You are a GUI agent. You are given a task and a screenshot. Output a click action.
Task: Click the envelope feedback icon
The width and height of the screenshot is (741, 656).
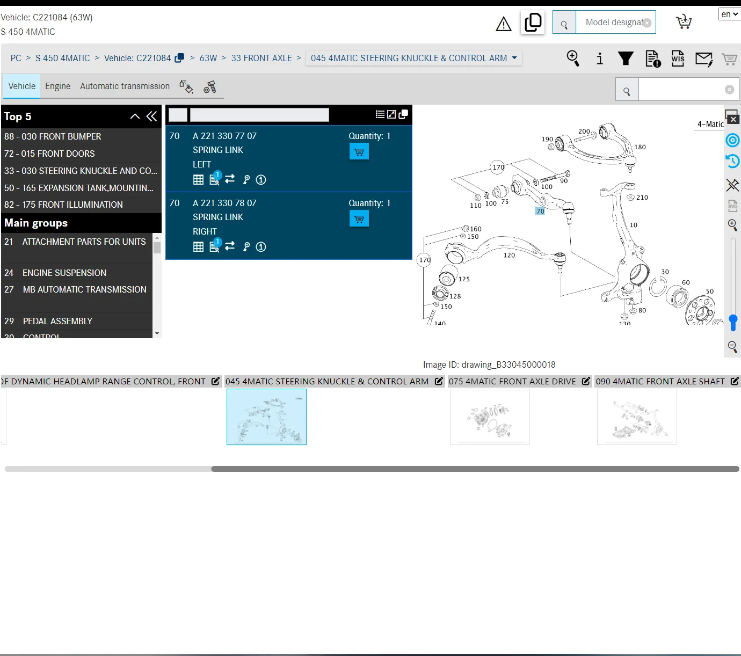pyautogui.click(x=704, y=59)
